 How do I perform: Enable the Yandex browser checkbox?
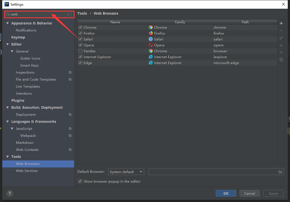80,51
